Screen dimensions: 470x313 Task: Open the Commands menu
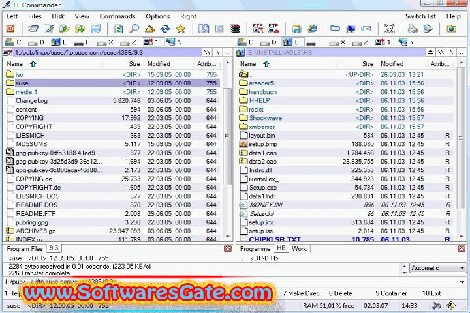coord(117,16)
